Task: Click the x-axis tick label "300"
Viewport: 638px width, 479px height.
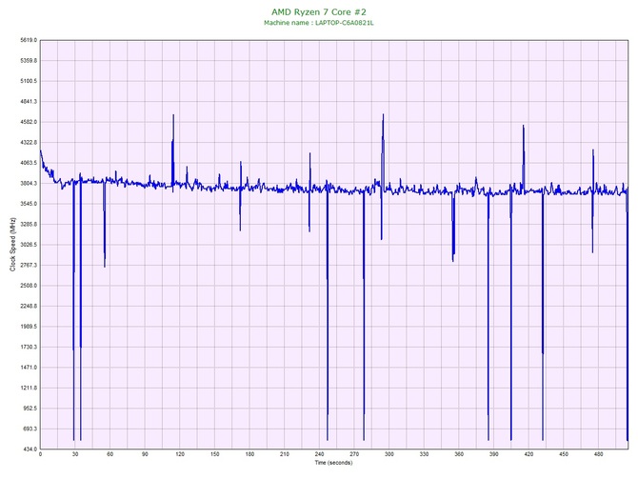Action: 389,454
